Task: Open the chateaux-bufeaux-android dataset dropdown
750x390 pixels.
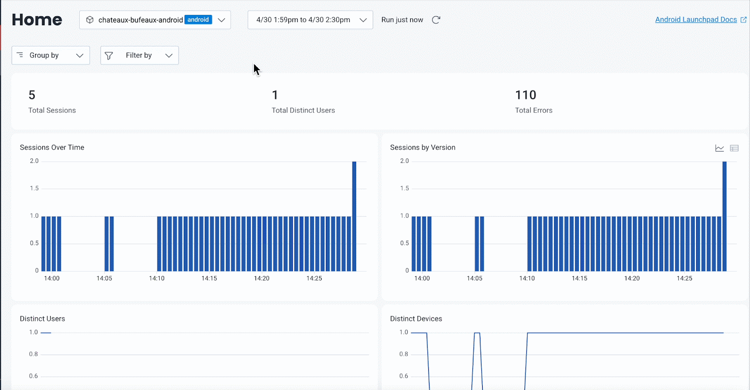Action: click(221, 20)
